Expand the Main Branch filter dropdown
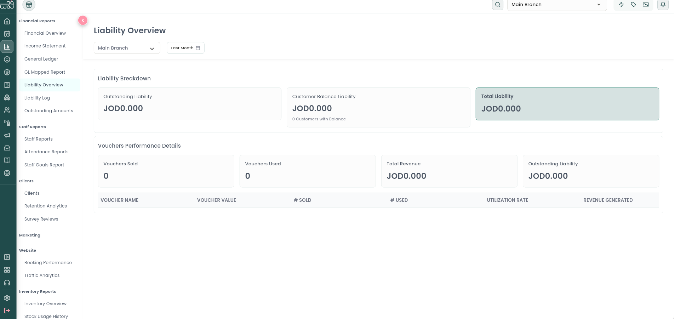The width and height of the screenshot is (675, 319). [x=127, y=48]
